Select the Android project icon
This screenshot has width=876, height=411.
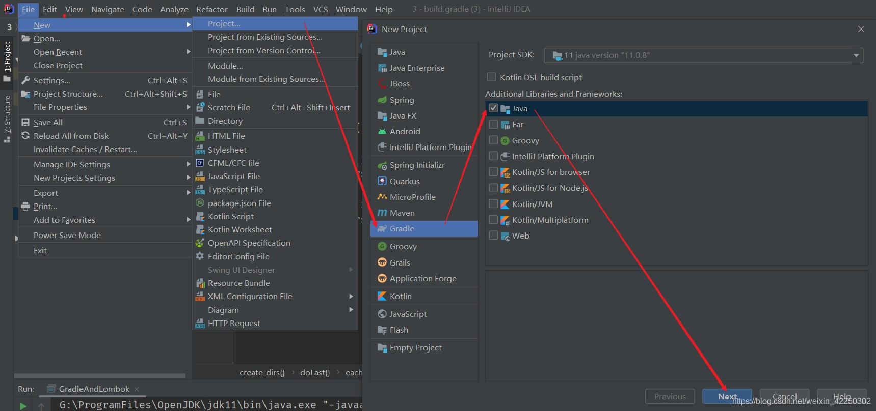tap(382, 131)
